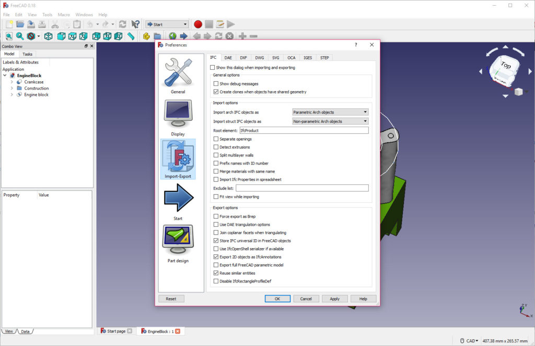Uncheck Create clones when shared geometry
The image size is (535, 346).
coord(216,92)
